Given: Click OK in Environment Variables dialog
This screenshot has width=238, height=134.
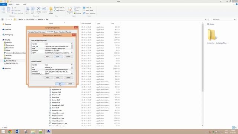Looking at the screenshot, I should click(x=59, y=84).
